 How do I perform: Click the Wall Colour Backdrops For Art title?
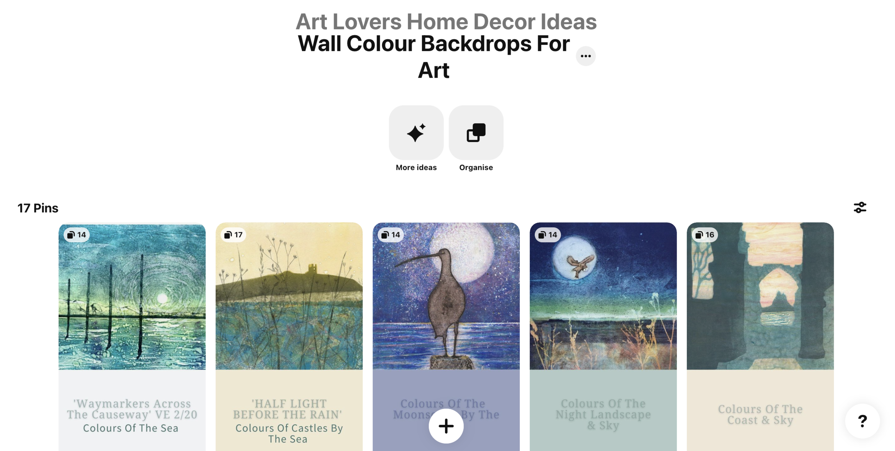pos(434,57)
